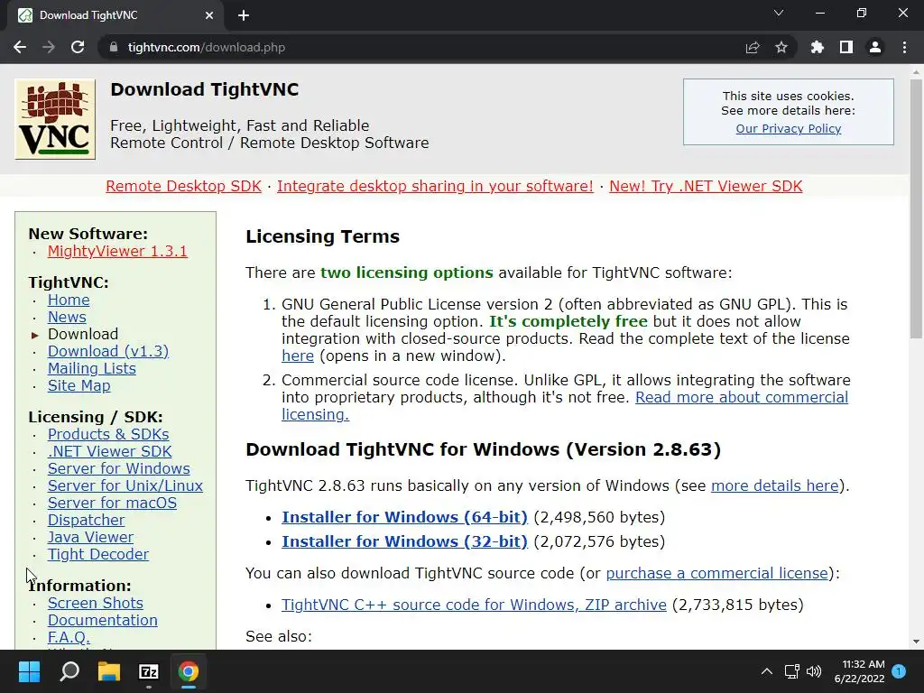
Task: Click the volume speaker icon
Action: click(x=814, y=671)
